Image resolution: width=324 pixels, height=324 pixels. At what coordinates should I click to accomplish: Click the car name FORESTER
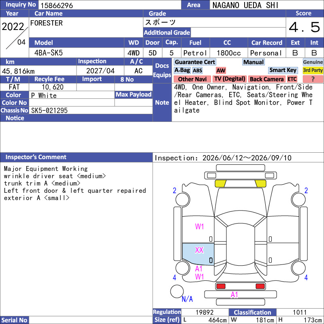(x=46, y=23)
